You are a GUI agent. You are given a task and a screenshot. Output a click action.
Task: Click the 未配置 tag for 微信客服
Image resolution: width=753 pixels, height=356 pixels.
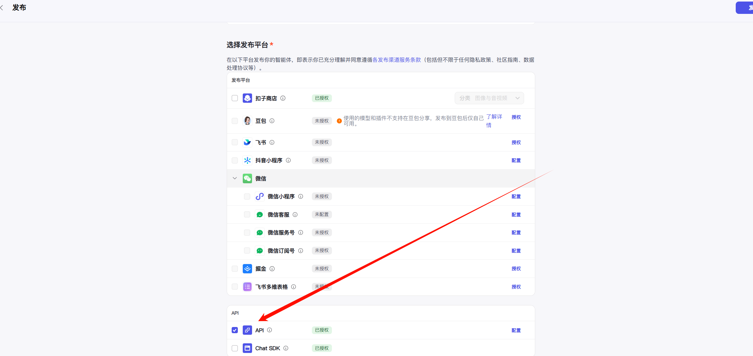322,214
